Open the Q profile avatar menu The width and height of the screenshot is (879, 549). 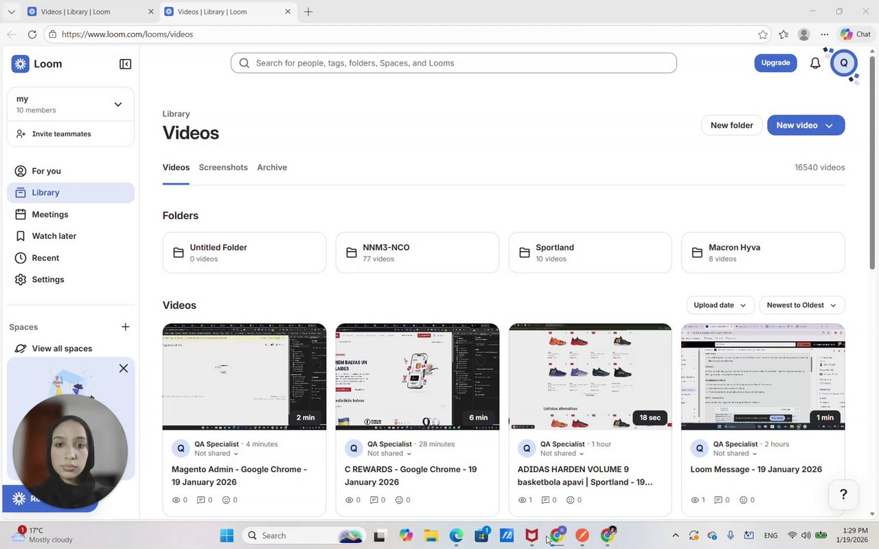844,63
